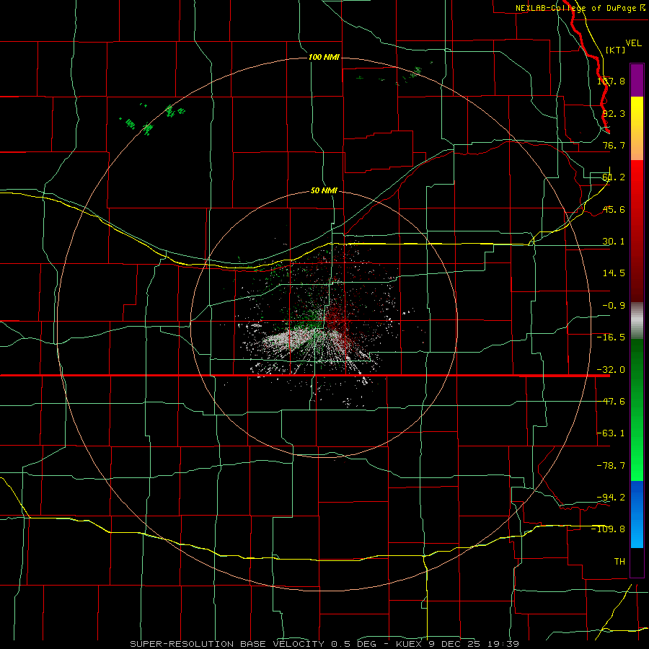The width and height of the screenshot is (649, 649).
Task: Select the 92.3 scale value
Action: point(614,113)
